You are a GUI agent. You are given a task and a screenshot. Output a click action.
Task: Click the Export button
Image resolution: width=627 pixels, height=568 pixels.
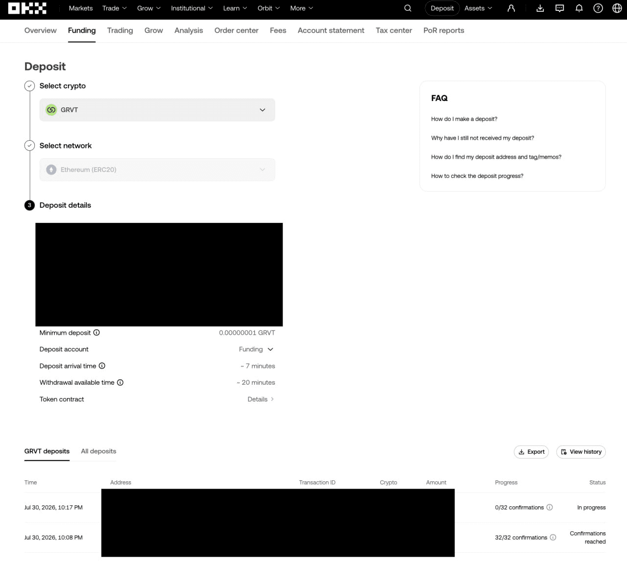click(x=531, y=452)
